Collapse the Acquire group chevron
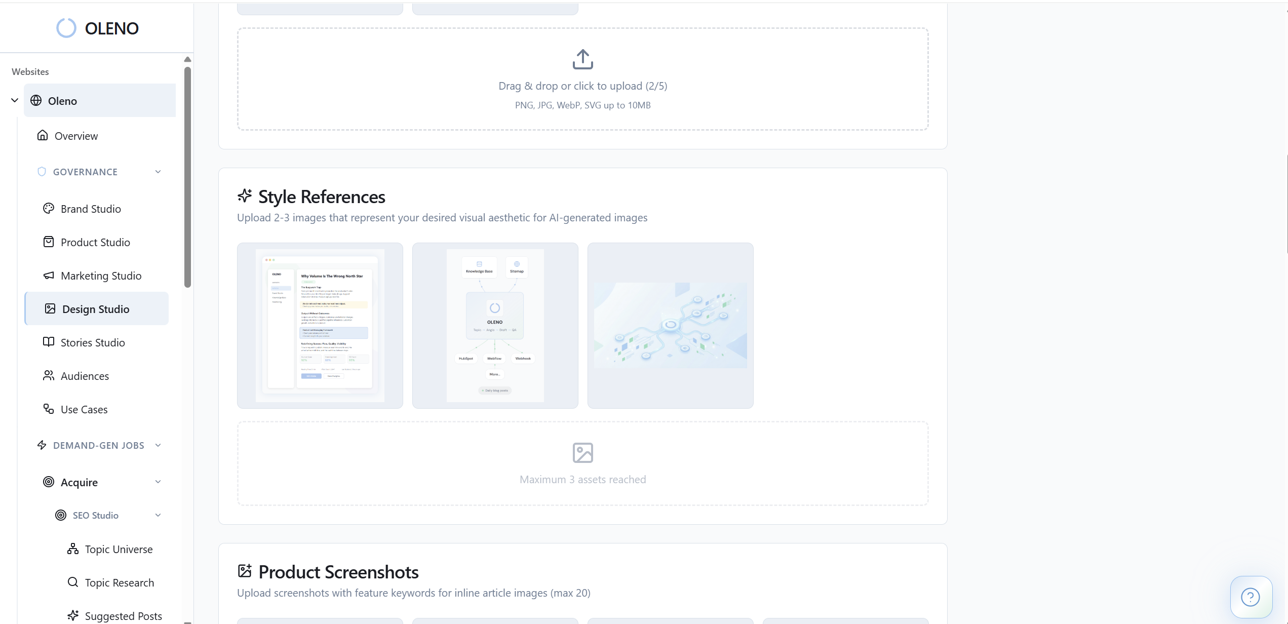 (x=158, y=482)
